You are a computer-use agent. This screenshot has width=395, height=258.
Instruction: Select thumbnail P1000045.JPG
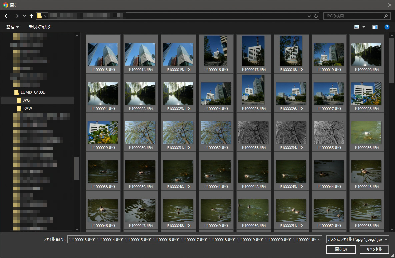pos(367,171)
